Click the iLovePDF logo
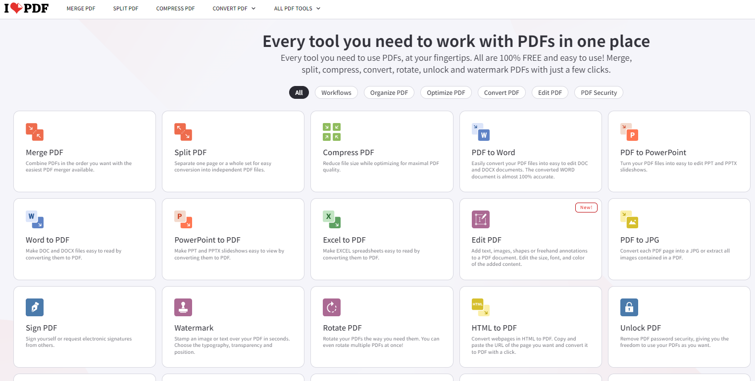755x381 pixels. pos(26,8)
